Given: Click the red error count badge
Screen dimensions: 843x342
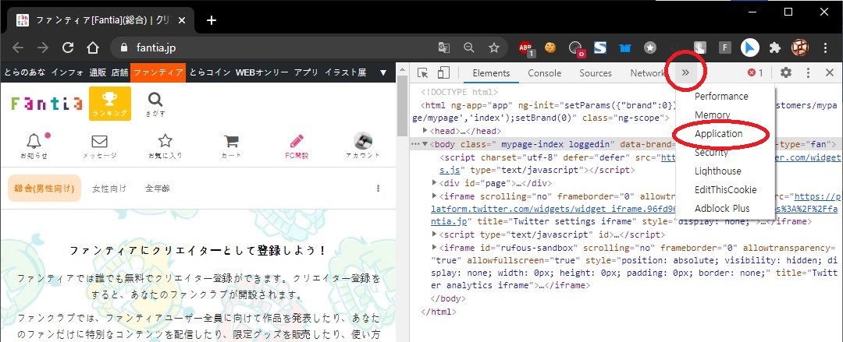Looking at the screenshot, I should (755, 73).
